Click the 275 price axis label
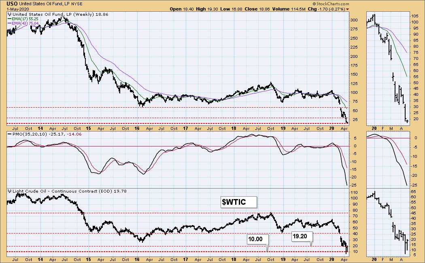 click(x=354, y=29)
